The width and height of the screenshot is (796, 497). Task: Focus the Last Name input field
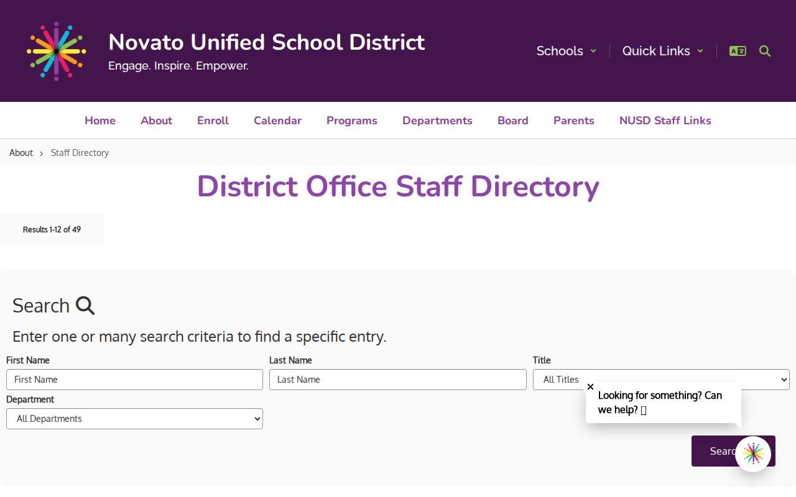pyautogui.click(x=398, y=380)
